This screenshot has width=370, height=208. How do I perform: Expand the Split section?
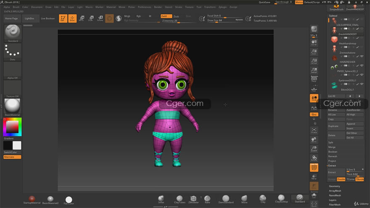coord(330,142)
